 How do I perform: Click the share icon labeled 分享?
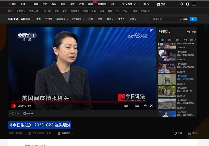12,113
